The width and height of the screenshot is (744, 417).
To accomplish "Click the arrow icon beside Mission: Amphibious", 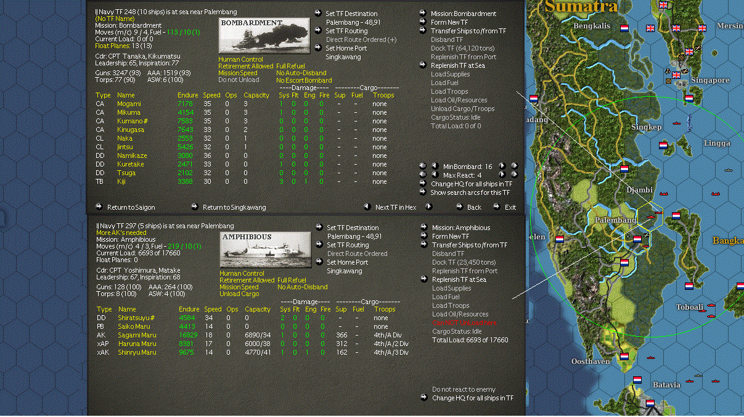I will click(424, 227).
